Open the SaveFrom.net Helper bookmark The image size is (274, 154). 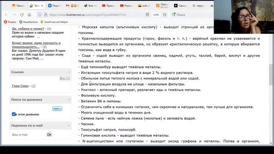click(54, 22)
